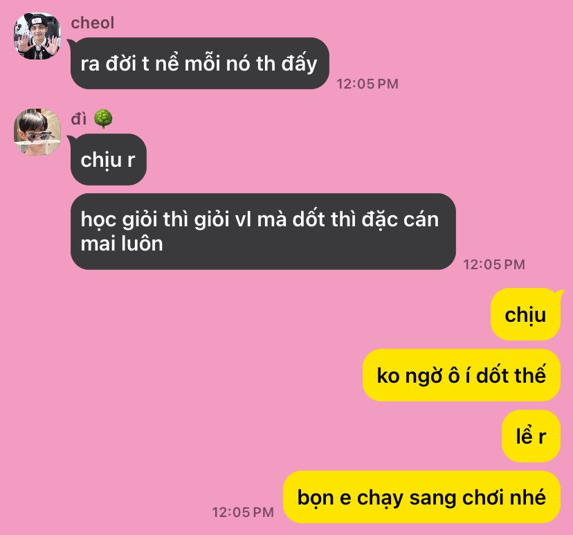The image size is (573, 535).
Task: Select the yellow 'lể r' bubble
Action: 531,436
